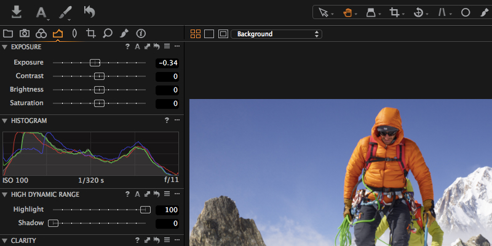The image size is (492, 246).
Task: Click the Import images download icon
Action: pos(17,12)
